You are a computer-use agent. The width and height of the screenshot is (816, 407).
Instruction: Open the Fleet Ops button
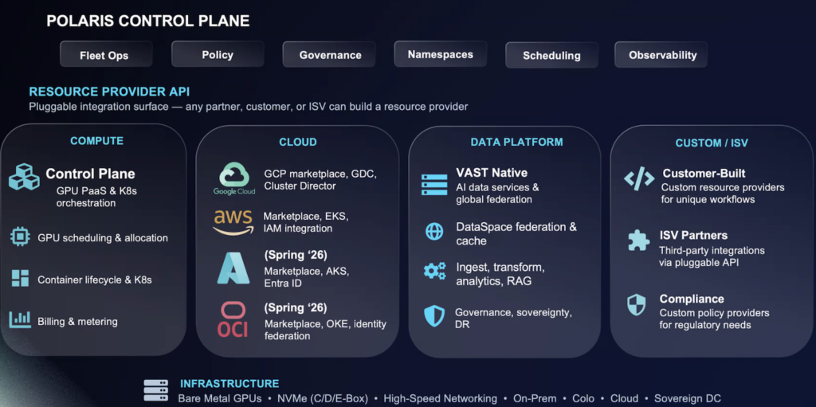(104, 55)
